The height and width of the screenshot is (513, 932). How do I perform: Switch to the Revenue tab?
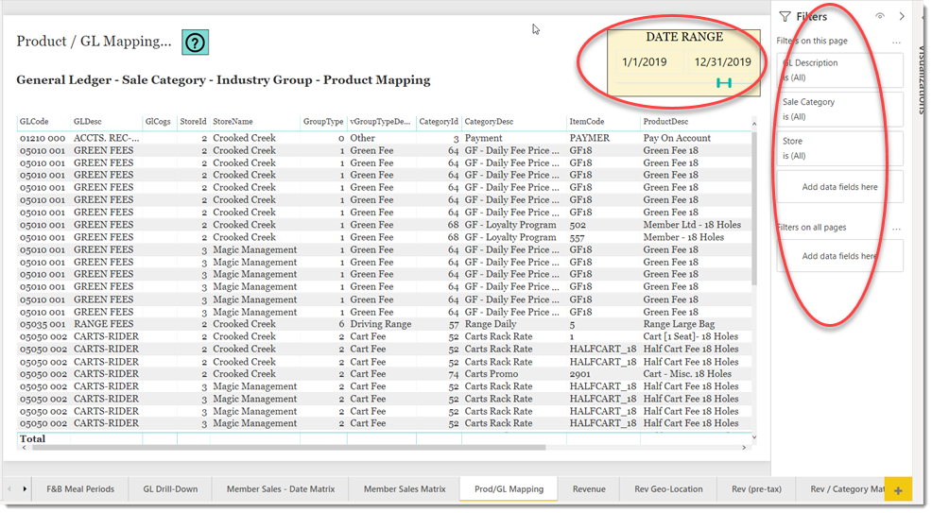(x=589, y=489)
